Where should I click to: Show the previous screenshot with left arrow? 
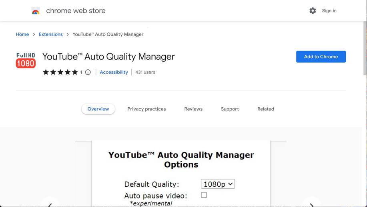[x=50, y=204]
